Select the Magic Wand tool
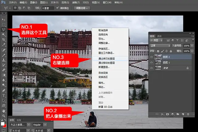Image resolution: width=198 pixels, height=132 pixels. [3, 35]
